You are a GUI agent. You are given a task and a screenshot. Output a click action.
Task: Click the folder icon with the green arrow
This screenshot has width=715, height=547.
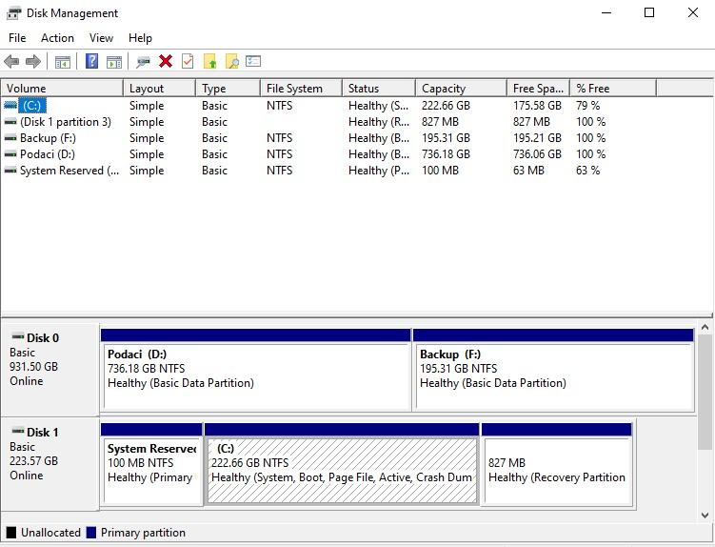click(210, 62)
